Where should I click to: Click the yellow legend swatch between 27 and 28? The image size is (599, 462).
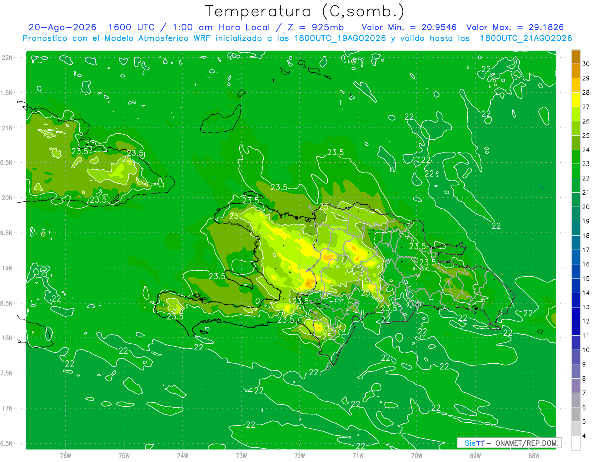tap(576, 100)
